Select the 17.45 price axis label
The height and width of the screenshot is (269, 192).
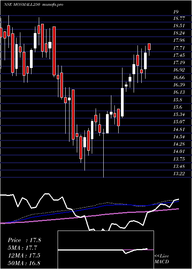pos(179,55)
